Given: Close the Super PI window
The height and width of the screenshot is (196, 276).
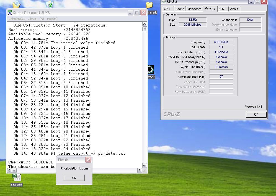Looking at the screenshot, I should (x=143, y=13).
